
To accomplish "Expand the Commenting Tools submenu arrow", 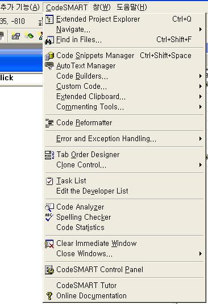I will click(201, 107).
